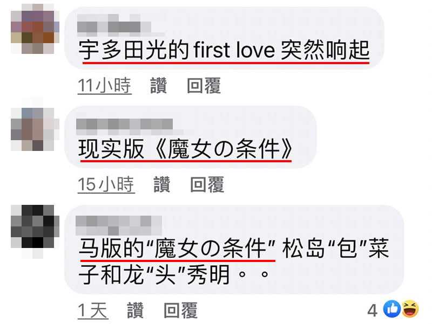
Task: Click 回覆 beside the 1天 timestamp
Action: (181, 311)
